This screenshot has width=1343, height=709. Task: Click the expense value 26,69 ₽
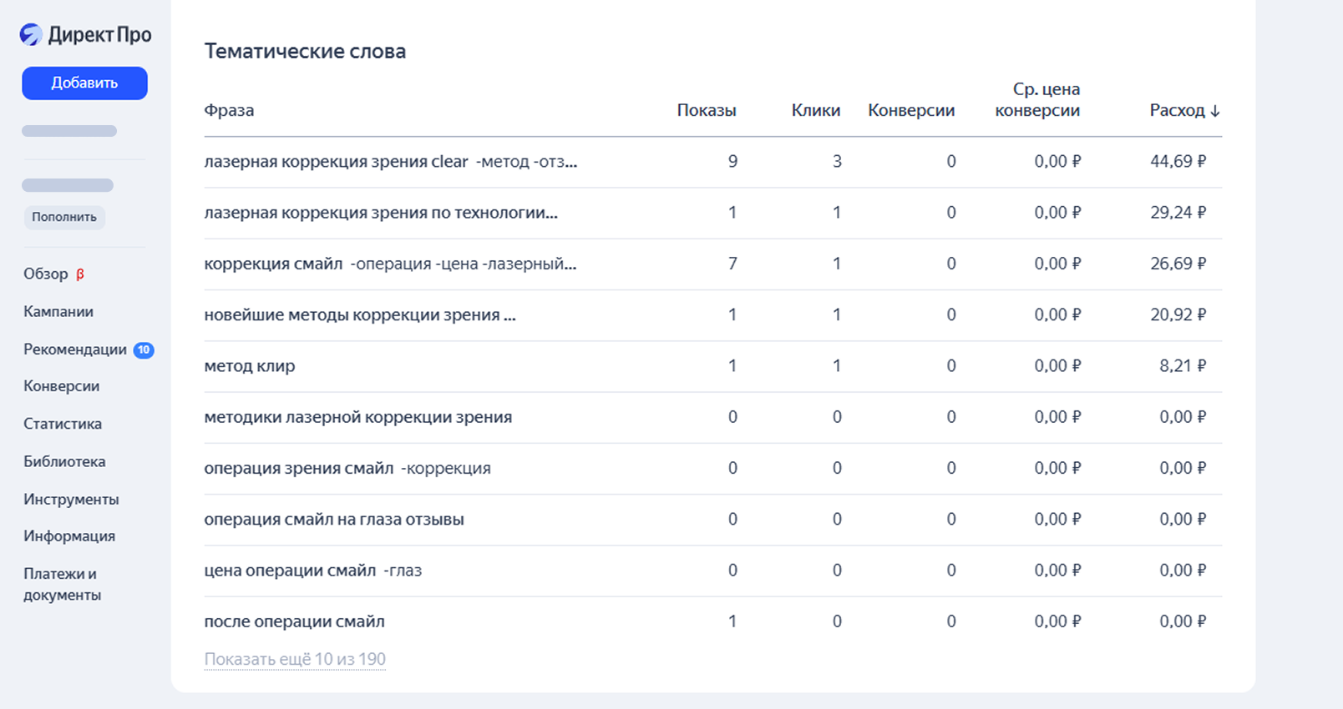pos(1178,264)
